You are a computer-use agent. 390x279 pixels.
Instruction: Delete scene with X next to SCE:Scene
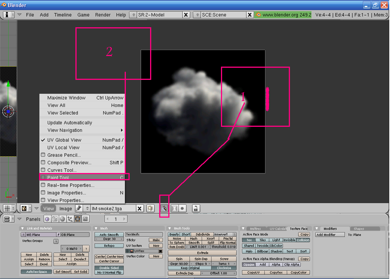[x=249, y=15]
